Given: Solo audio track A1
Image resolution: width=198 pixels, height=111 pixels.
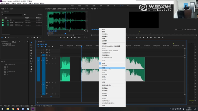Looking at the screenshot, I should tap(52, 58).
